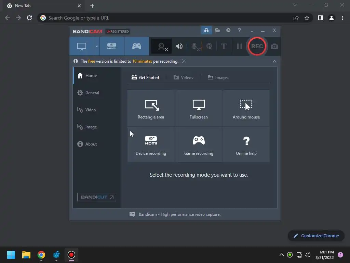Switch to the Videos tab
This screenshot has width=350, height=263.
183,78
